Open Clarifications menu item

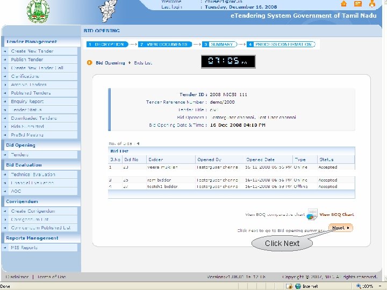(25, 76)
